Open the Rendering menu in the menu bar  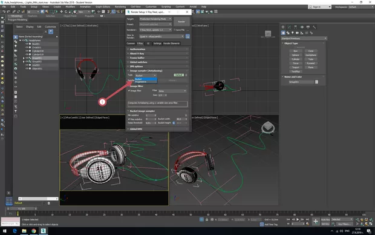click(120, 7)
